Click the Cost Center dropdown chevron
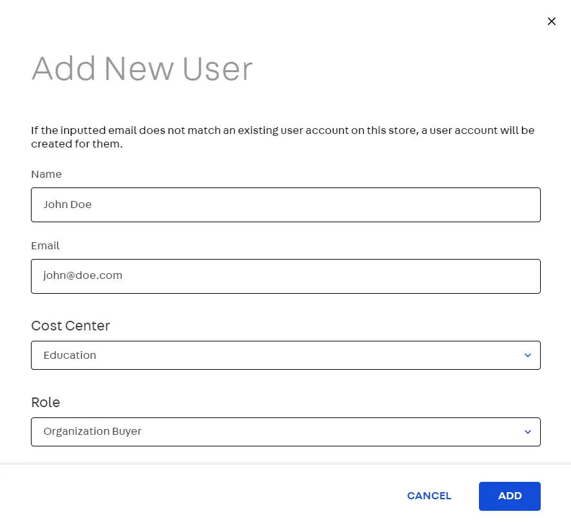 (527, 355)
